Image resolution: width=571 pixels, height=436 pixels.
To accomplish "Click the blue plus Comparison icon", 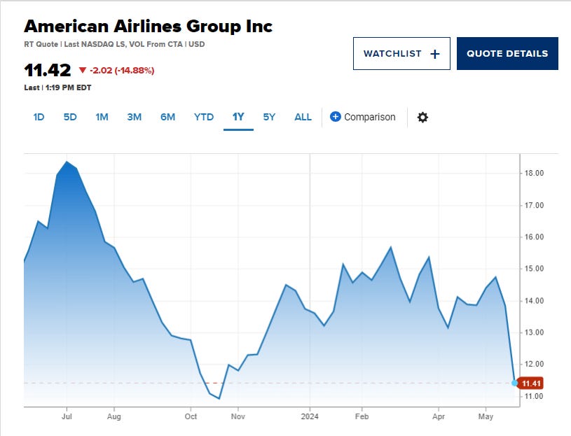I will click(x=335, y=117).
